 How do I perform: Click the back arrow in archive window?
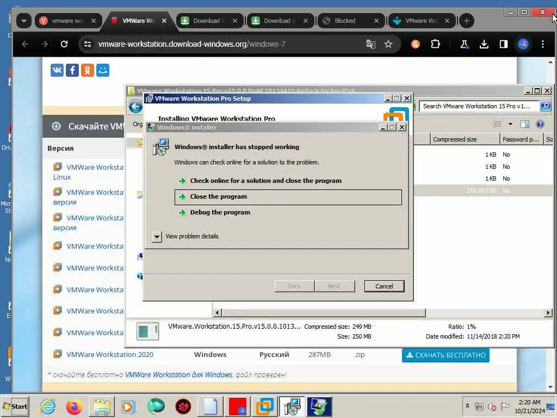(x=135, y=107)
